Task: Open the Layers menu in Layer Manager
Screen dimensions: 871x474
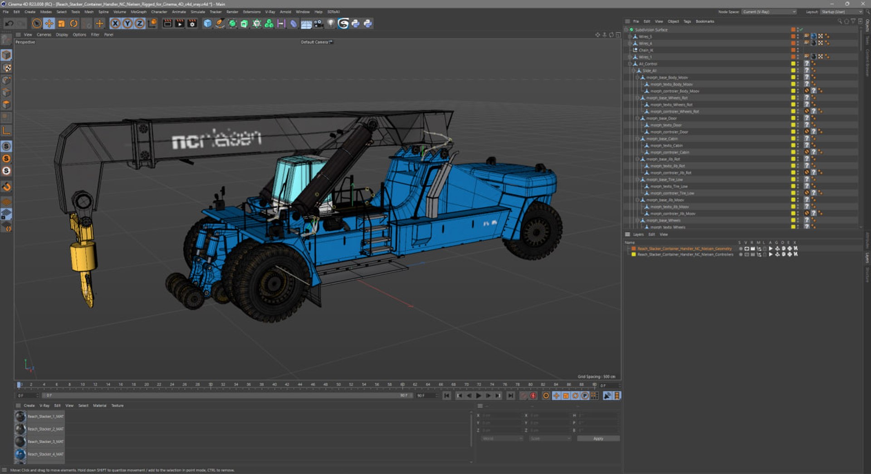Action: [x=638, y=234]
